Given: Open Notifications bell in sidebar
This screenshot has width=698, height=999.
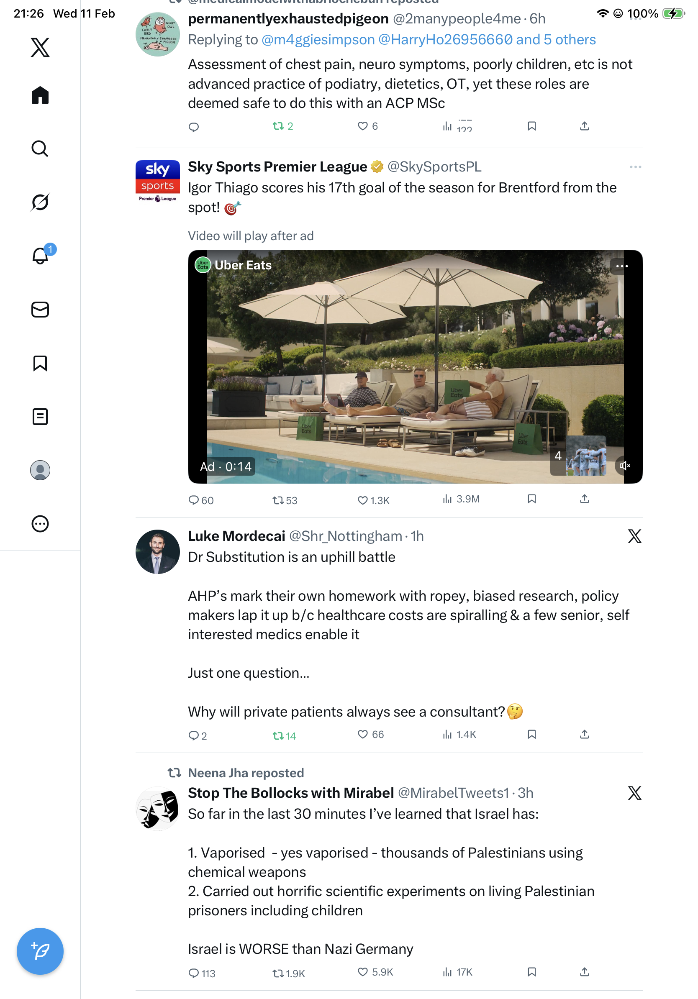Looking at the screenshot, I should (x=40, y=256).
